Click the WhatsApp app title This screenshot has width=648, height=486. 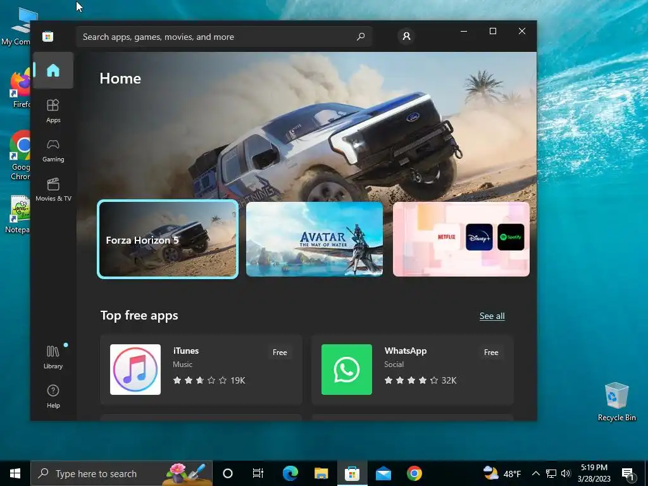[406, 351]
